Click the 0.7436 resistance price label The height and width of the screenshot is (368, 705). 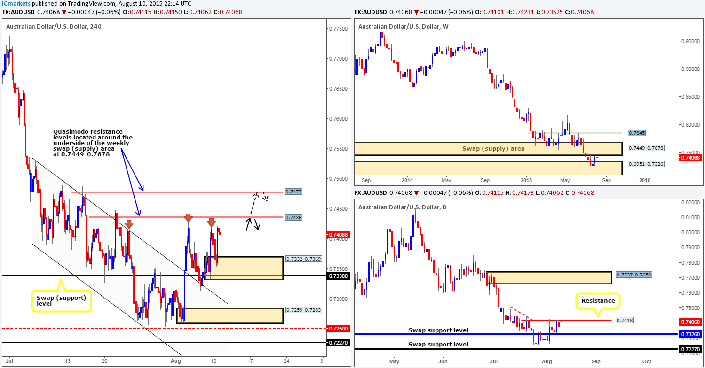293,217
